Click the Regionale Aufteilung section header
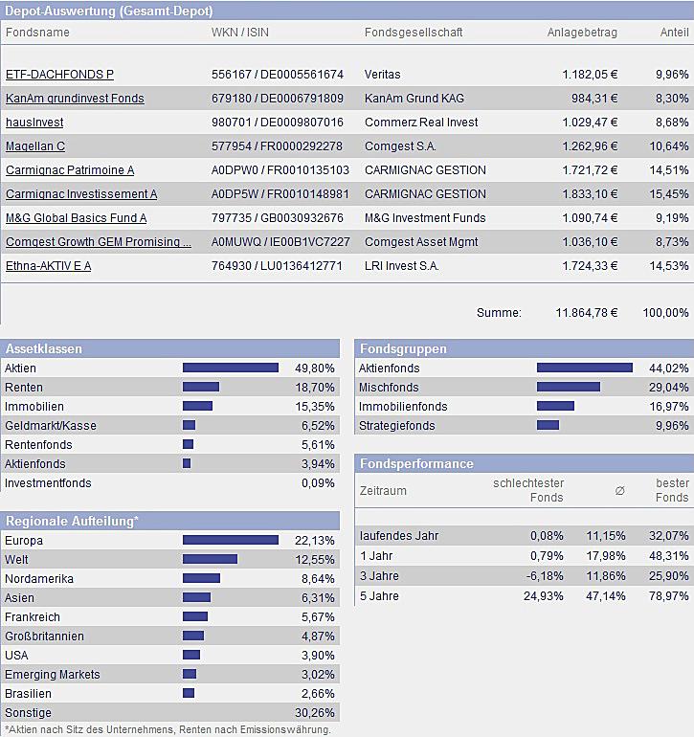Viewport: 694px width, 737px height. [73, 521]
